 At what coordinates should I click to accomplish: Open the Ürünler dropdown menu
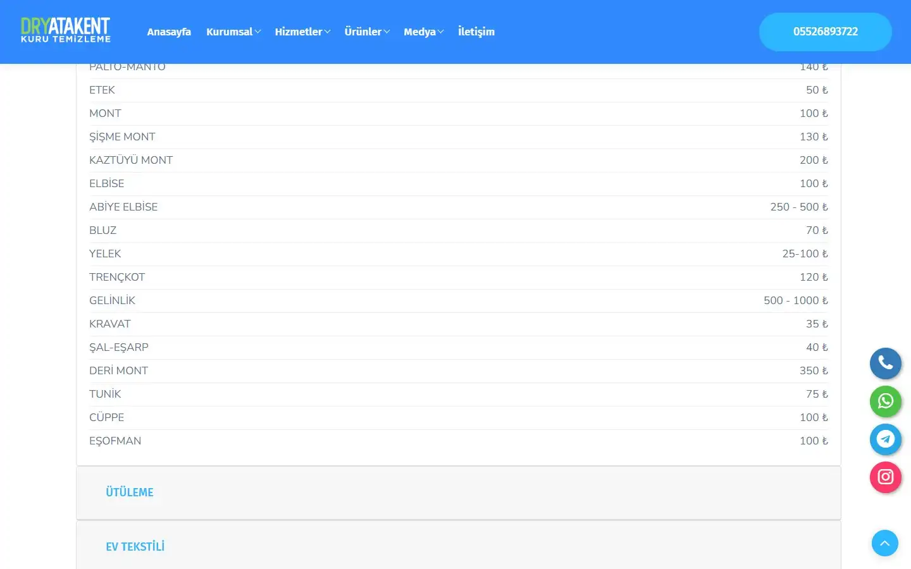pos(367,32)
